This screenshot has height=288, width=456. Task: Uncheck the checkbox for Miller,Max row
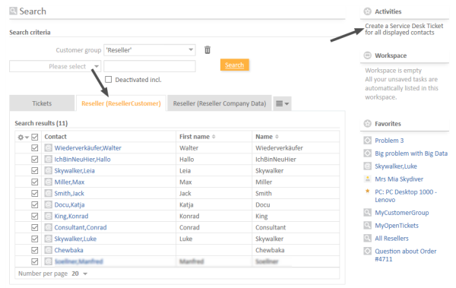[x=35, y=182]
